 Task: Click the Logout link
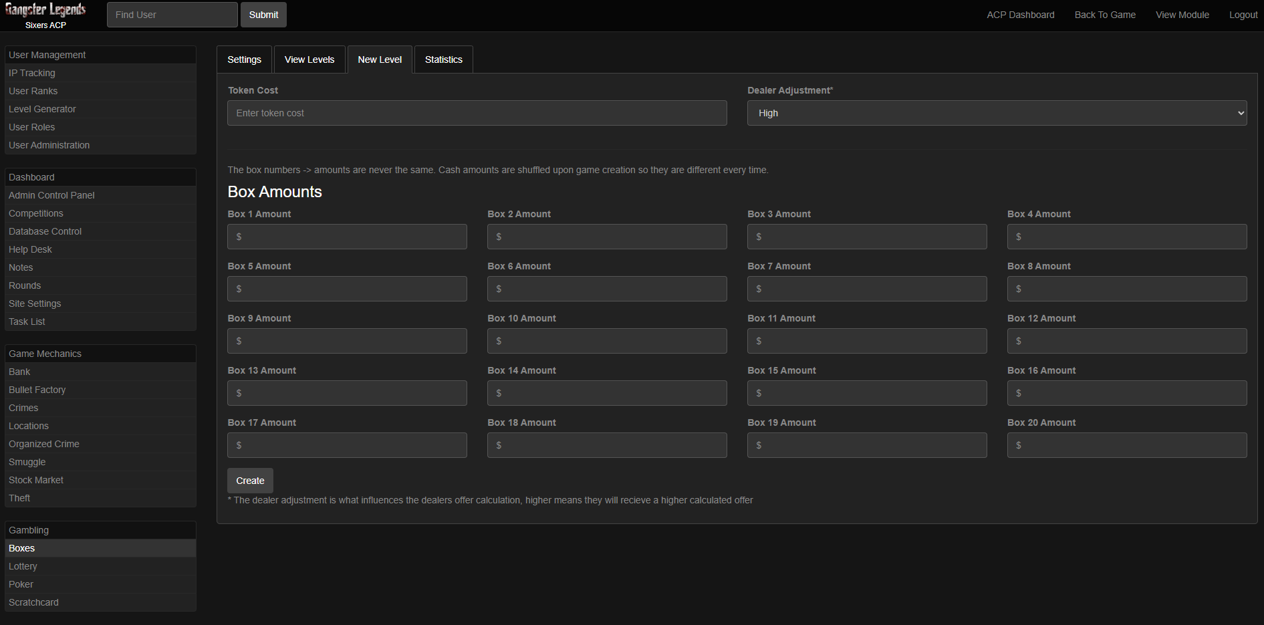click(1243, 15)
